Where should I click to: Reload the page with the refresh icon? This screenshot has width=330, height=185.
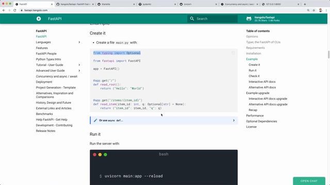[15, 10]
